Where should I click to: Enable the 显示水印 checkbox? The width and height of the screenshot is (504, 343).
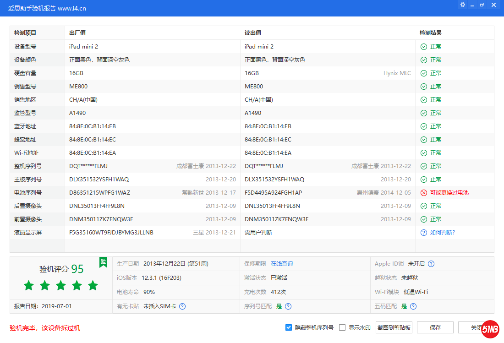(x=342, y=327)
